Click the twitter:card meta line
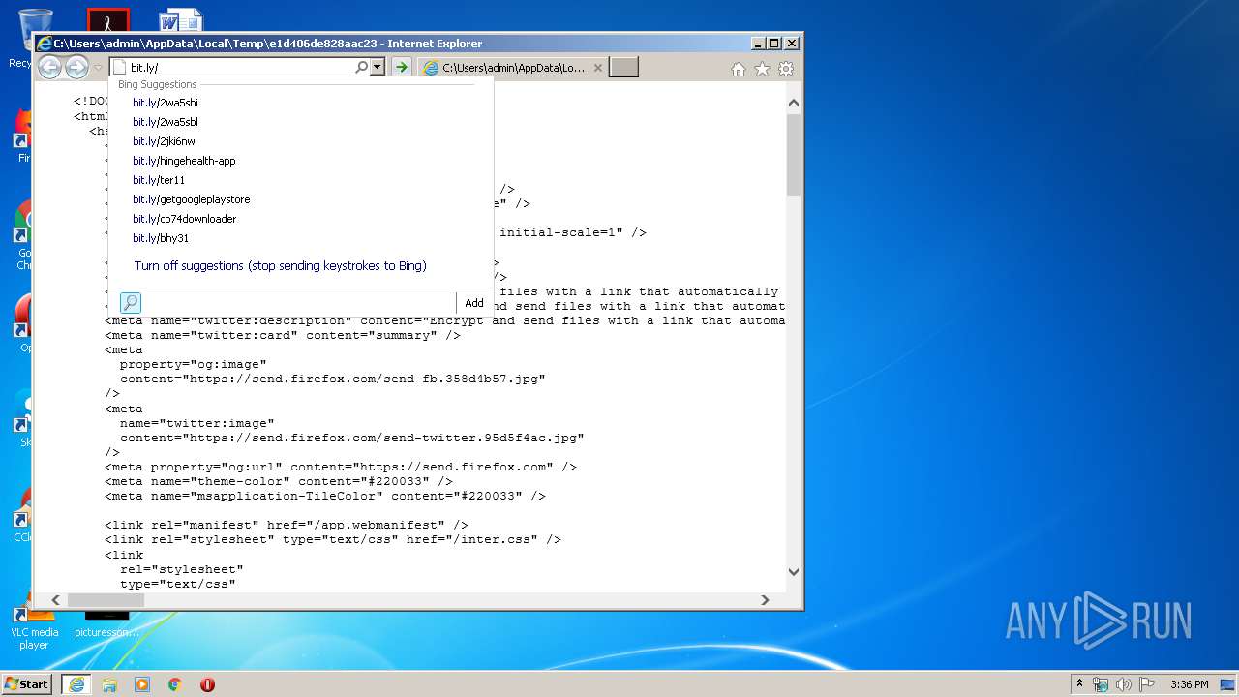Image resolution: width=1239 pixels, height=697 pixels. (x=283, y=335)
